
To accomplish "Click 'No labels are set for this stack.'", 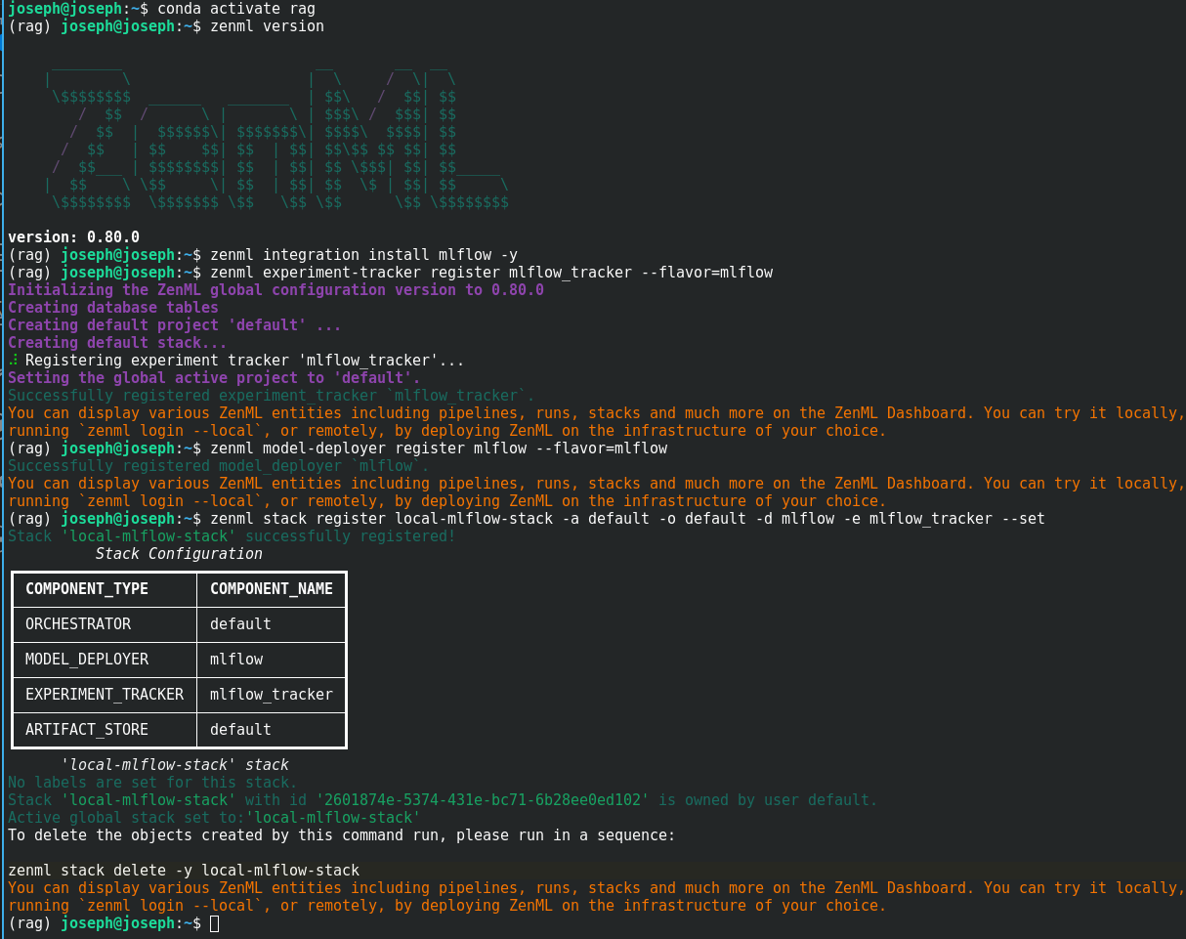I will tap(152, 783).
